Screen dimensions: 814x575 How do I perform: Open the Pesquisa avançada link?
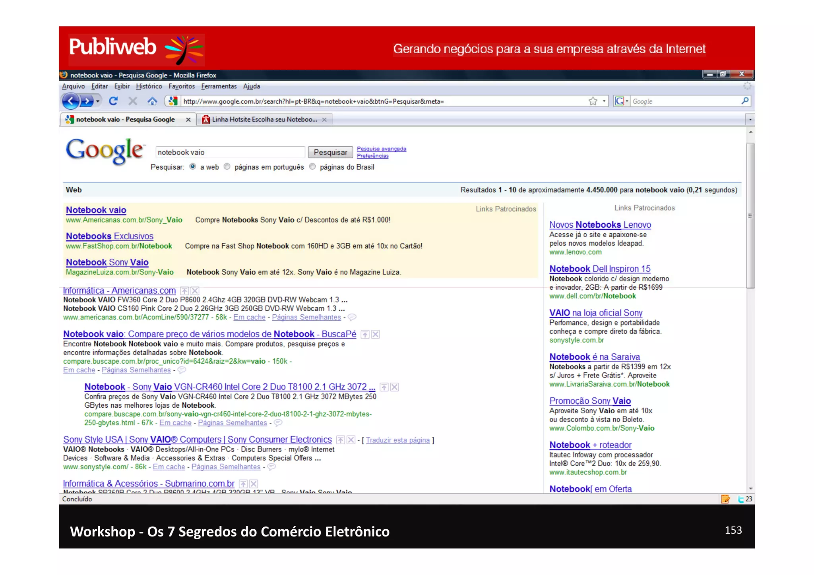pos(381,149)
